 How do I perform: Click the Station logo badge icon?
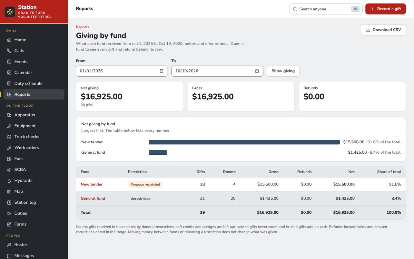(x=10, y=12)
